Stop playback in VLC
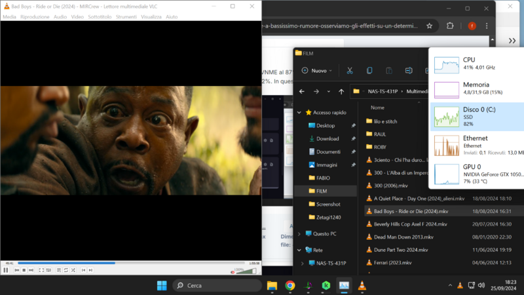524x295 pixels. click(24, 270)
